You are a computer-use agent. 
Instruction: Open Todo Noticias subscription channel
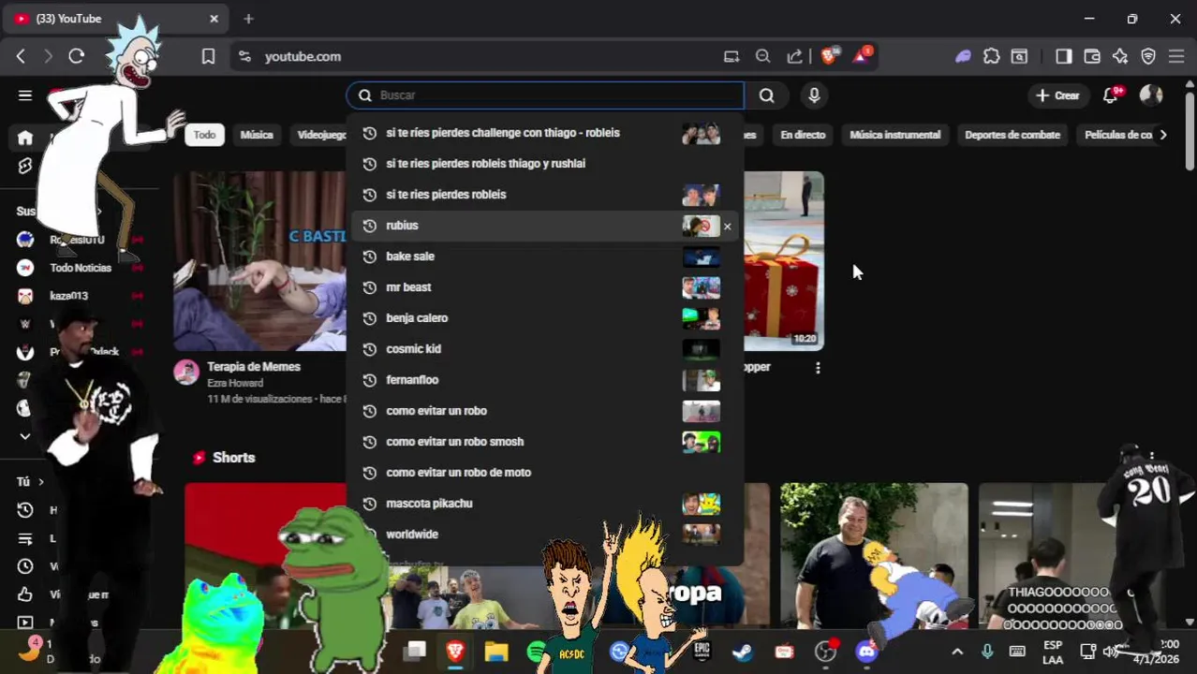[x=81, y=268]
